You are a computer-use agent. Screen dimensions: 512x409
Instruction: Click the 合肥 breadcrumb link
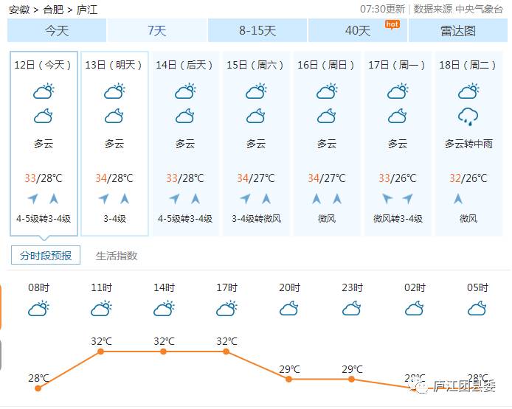(53, 10)
